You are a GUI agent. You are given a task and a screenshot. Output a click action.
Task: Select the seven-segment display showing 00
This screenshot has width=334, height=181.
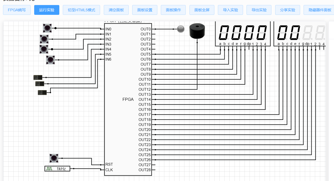(300, 34)
